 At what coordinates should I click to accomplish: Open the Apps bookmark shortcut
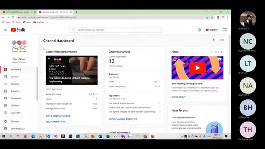pos(6,22)
